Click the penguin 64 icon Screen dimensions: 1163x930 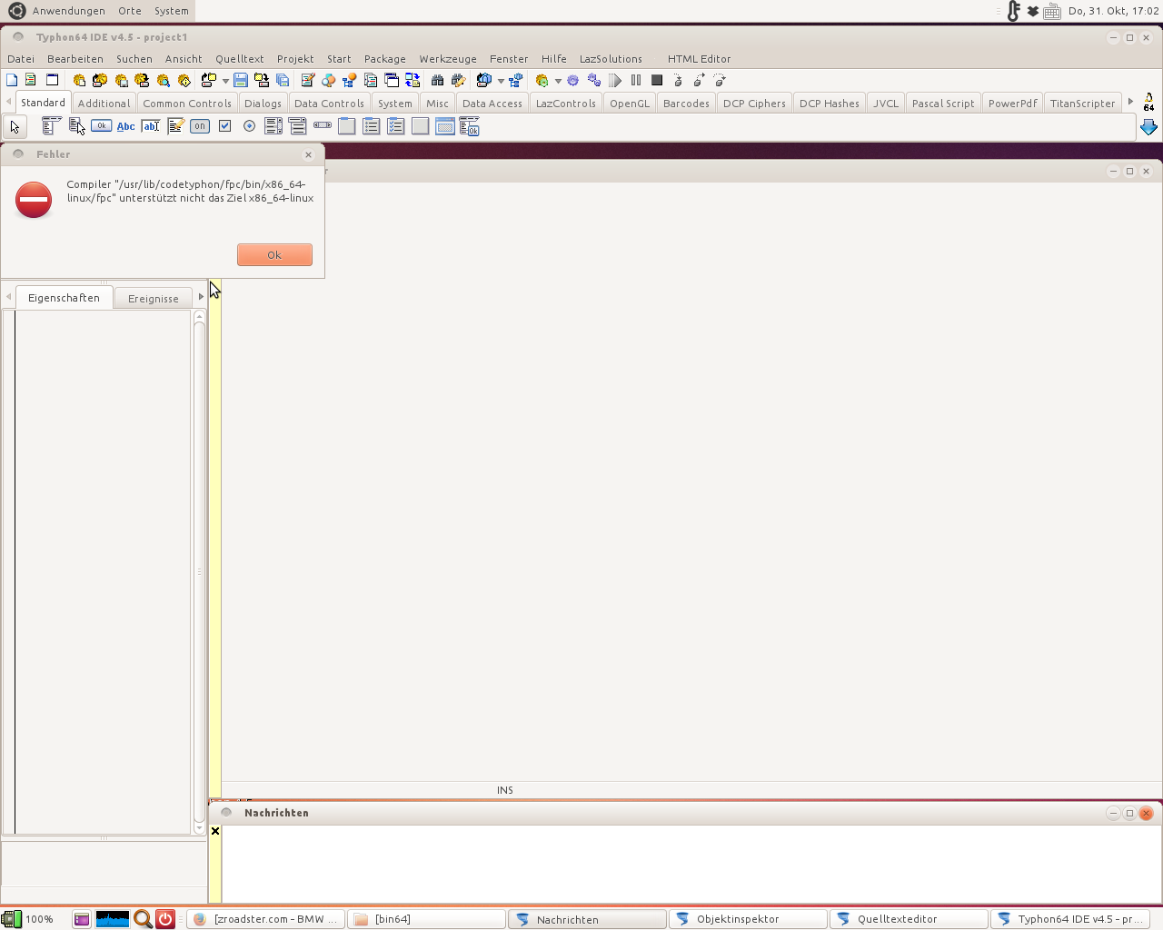1148,102
